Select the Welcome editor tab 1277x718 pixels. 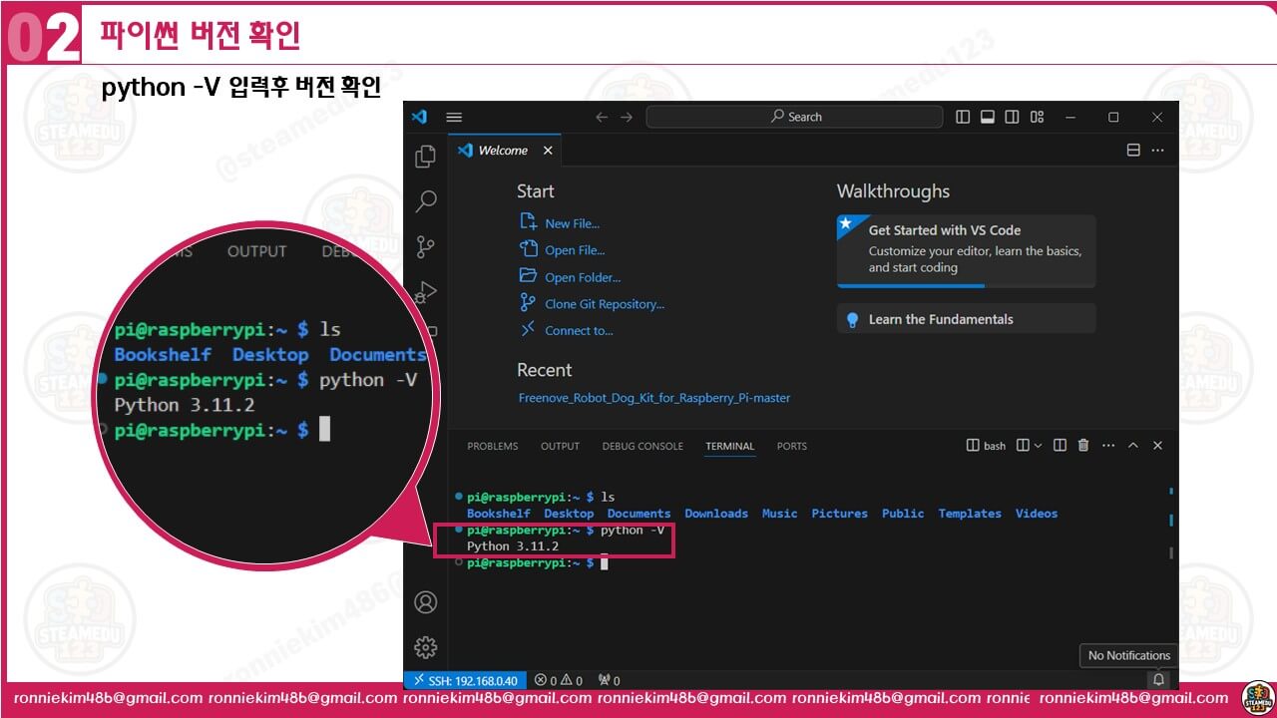505,151
